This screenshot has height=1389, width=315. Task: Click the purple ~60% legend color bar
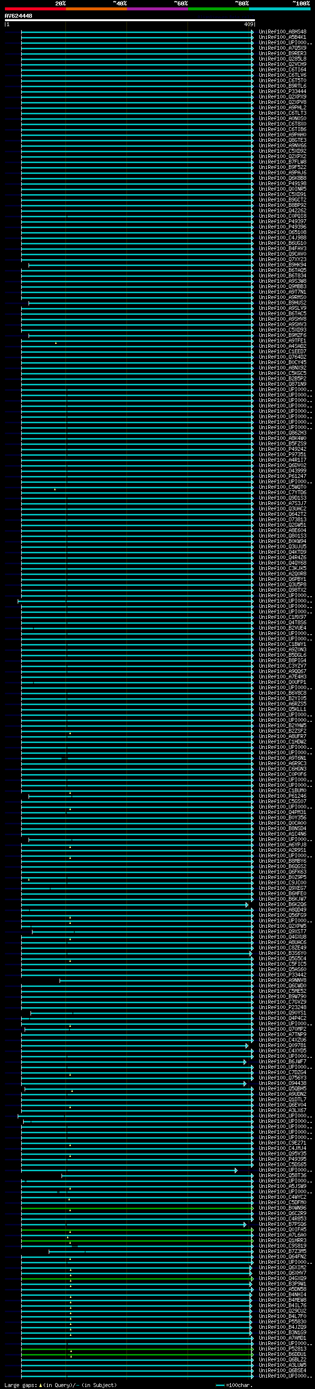click(157, 9)
